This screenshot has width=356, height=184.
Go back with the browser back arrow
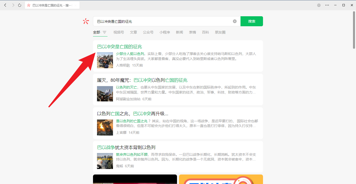pyautogui.click(x=5, y=5)
